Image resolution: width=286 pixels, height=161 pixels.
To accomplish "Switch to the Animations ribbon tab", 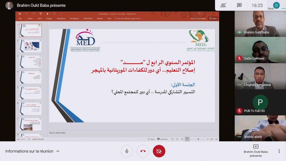I will tap(74, 19).
